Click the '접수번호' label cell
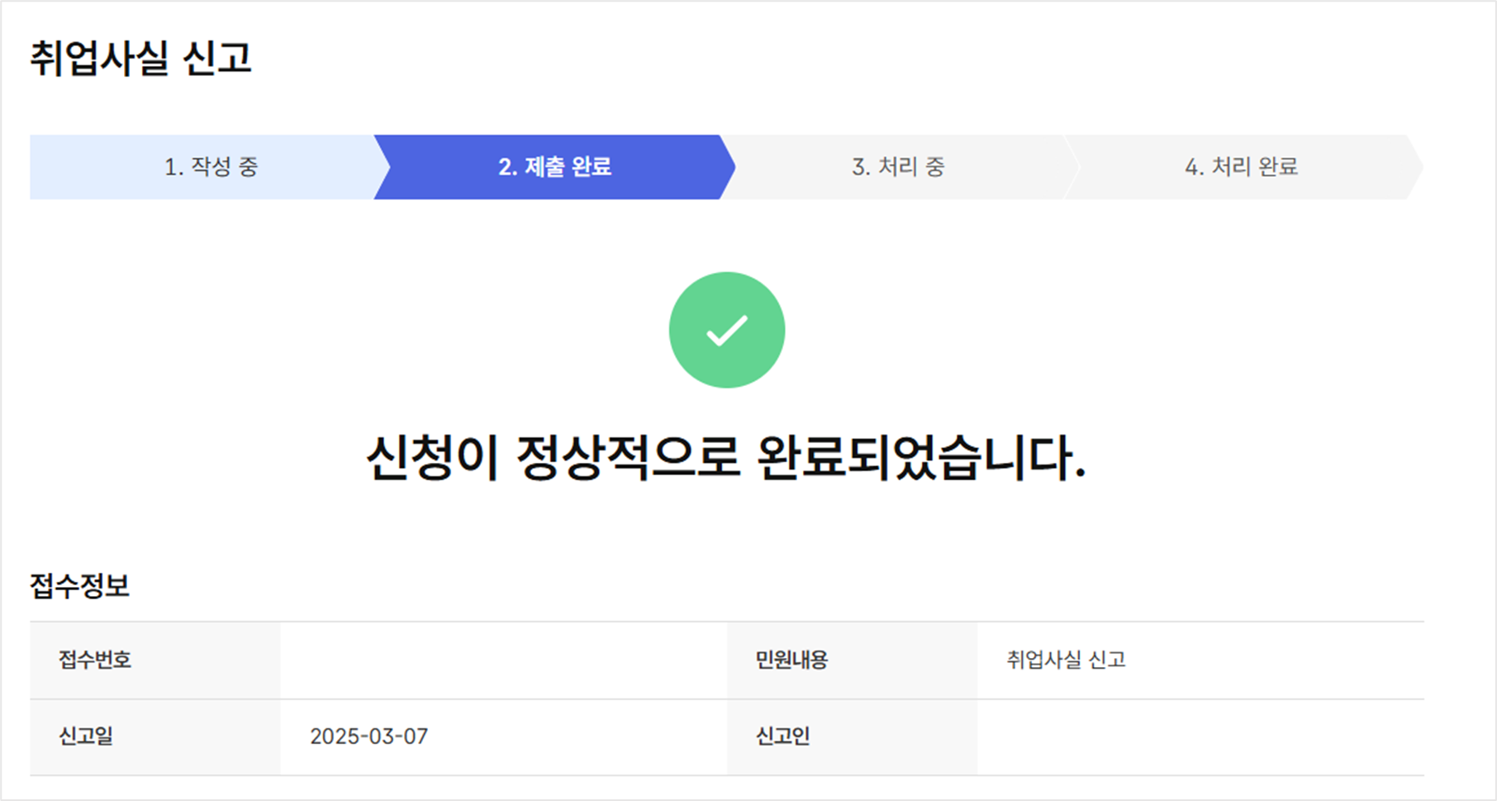 coord(155,660)
